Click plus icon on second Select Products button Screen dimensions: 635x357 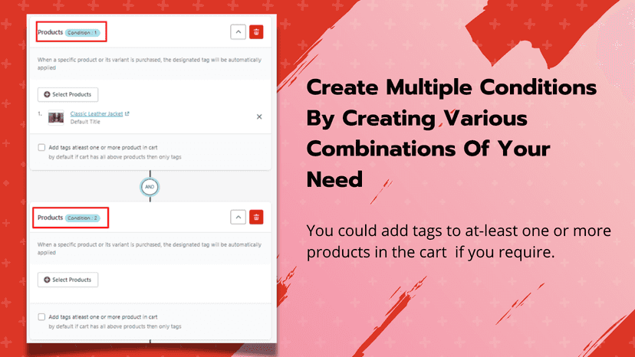[x=47, y=280]
